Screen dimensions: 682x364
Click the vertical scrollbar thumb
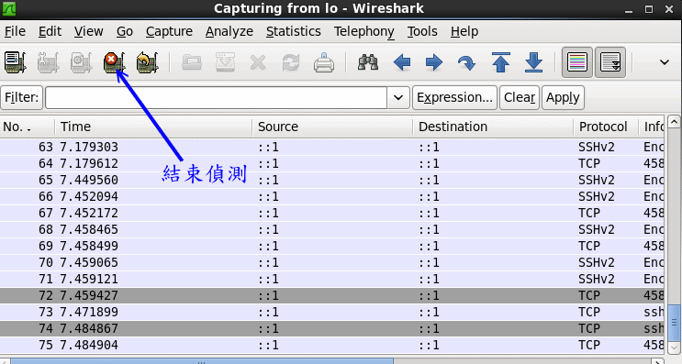point(674,323)
